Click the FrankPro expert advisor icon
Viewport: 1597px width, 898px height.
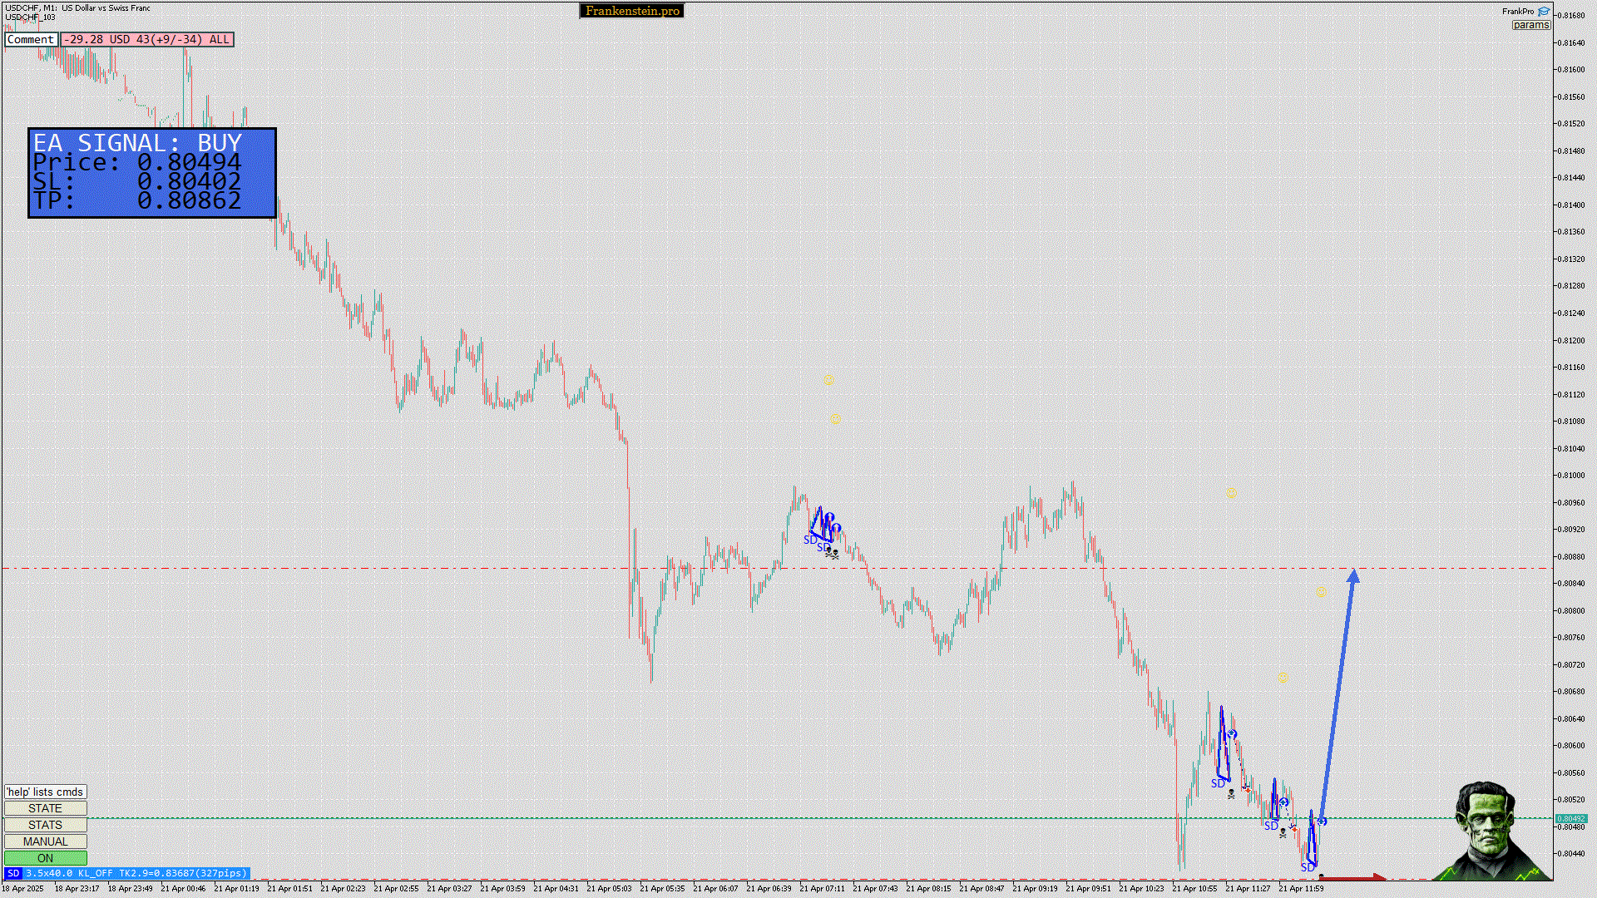click(x=1544, y=12)
